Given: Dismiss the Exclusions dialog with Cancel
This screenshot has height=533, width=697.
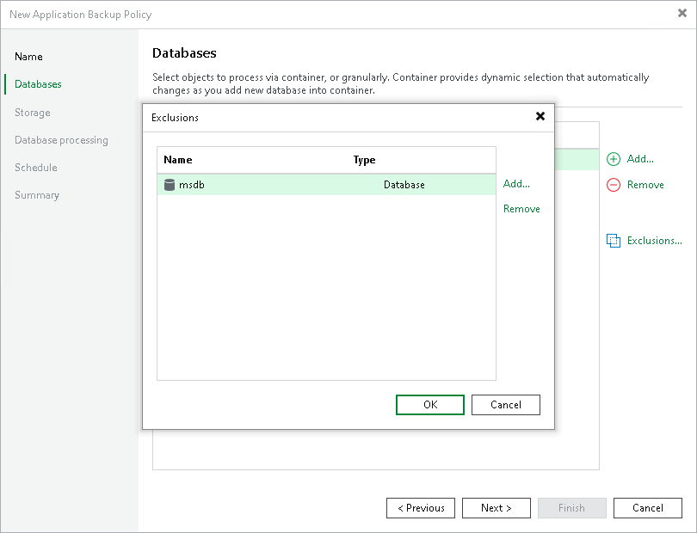Looking at the screenshot, I should click(505, 405).
